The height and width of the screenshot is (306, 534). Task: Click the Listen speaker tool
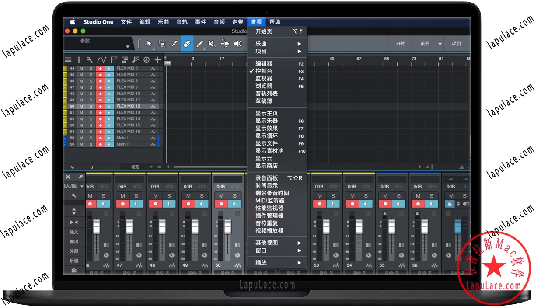click(237, 44)
